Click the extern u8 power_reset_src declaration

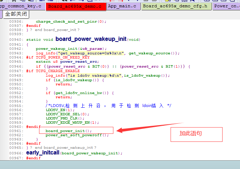[68, 62]
